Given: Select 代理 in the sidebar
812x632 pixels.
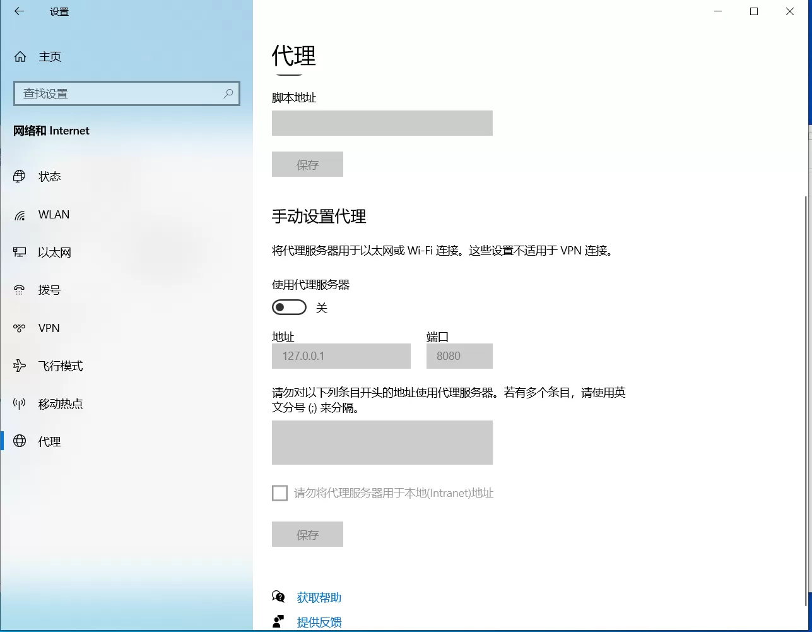Looking at the screenshot, I should pos(49,441).
